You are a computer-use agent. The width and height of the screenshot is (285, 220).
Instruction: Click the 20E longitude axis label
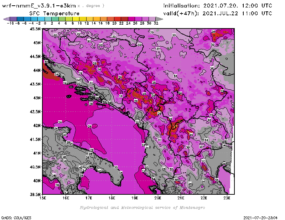point(158,198)
